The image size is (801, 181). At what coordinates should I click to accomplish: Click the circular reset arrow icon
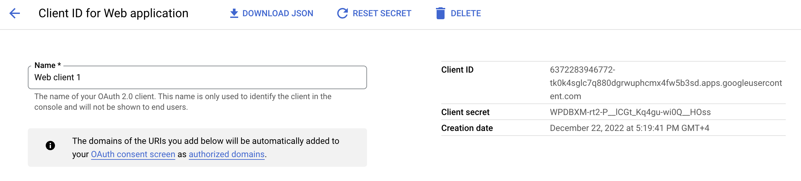coord(343,13)
